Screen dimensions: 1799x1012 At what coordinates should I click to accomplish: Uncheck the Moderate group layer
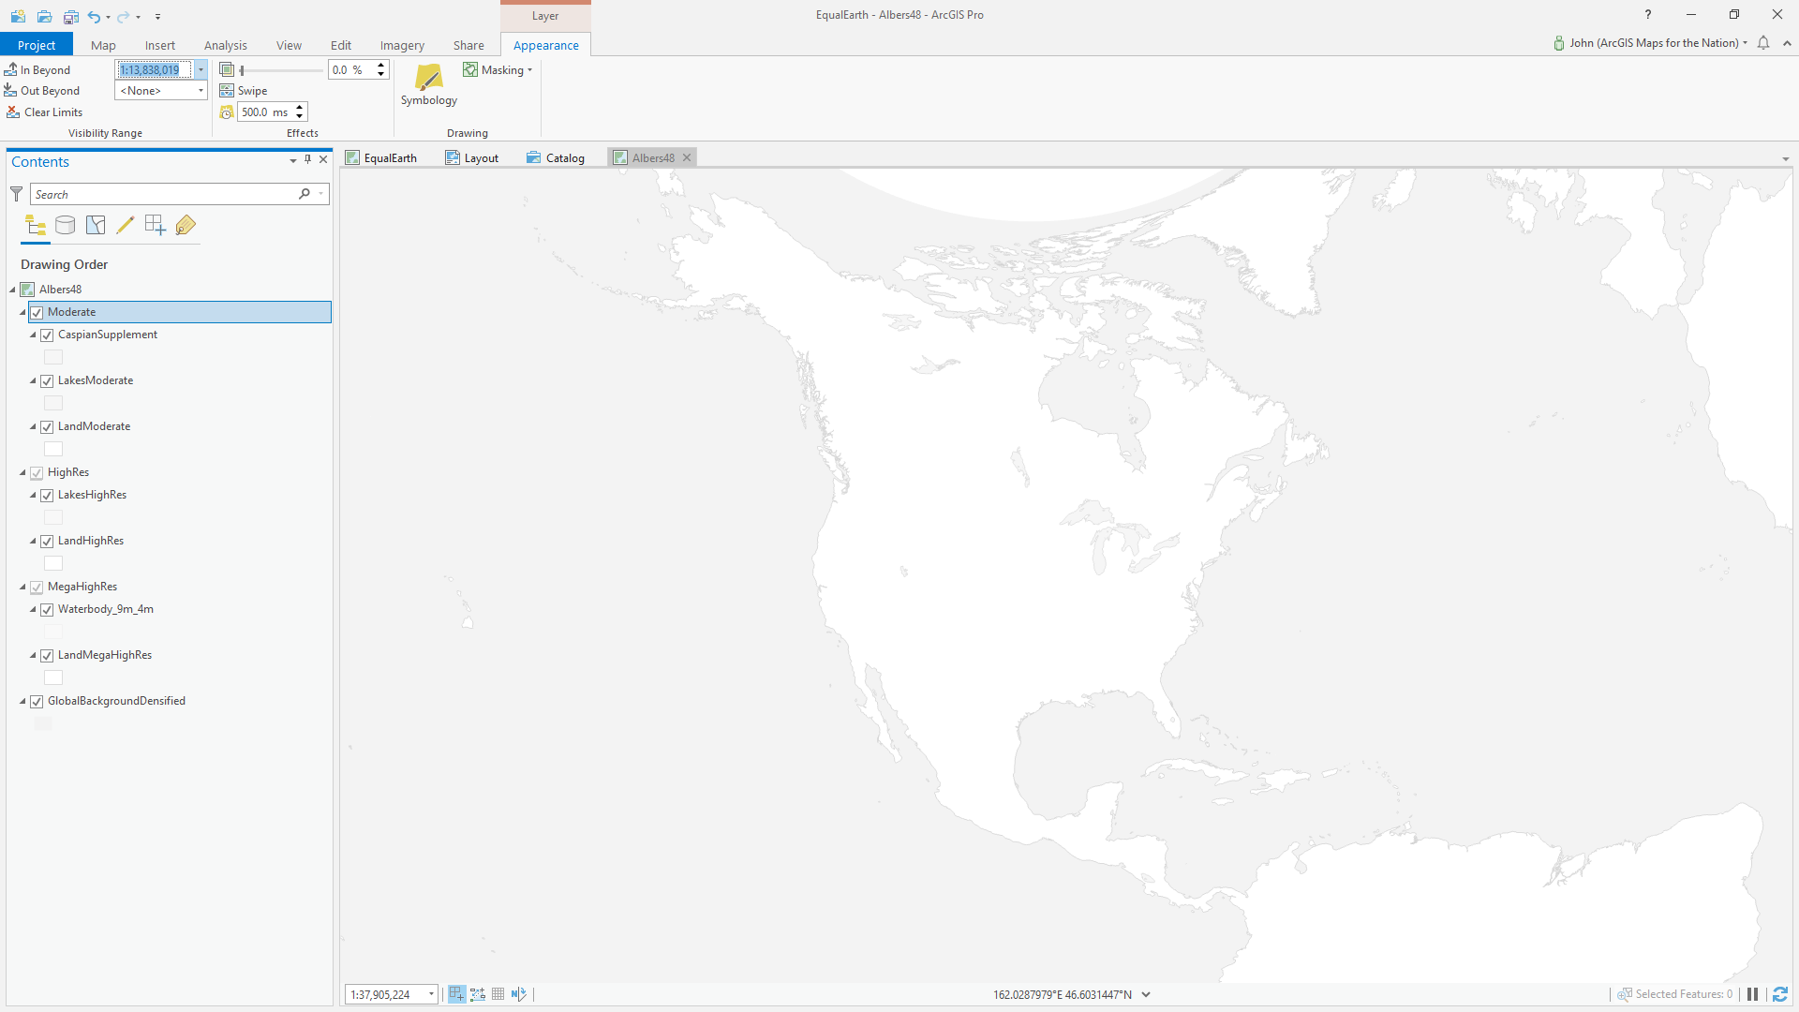[37, 312]
